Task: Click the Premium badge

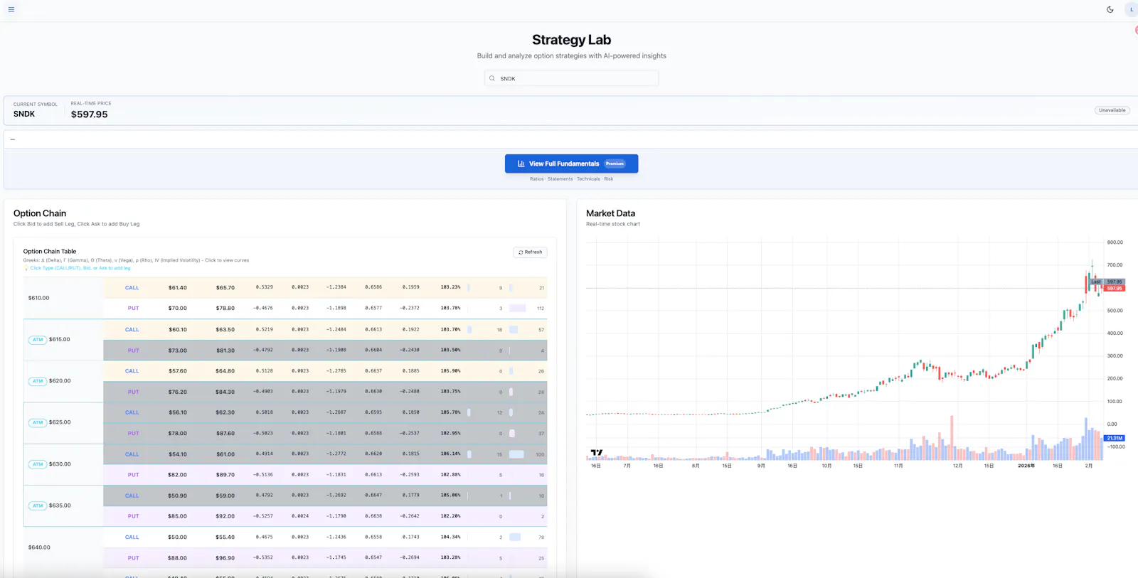Action: coord(615,164)
